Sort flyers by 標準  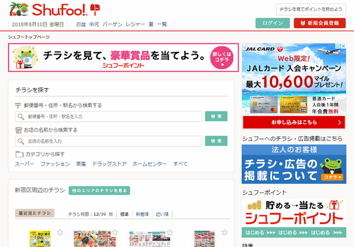[124, 214]
